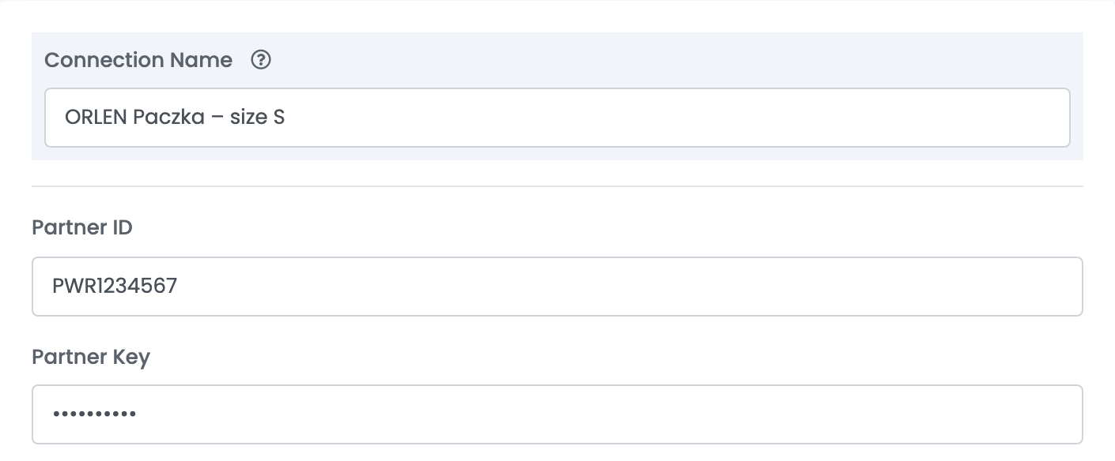
Task: Click empty space inside the Partner ID box
Action: tap(633, 287)
